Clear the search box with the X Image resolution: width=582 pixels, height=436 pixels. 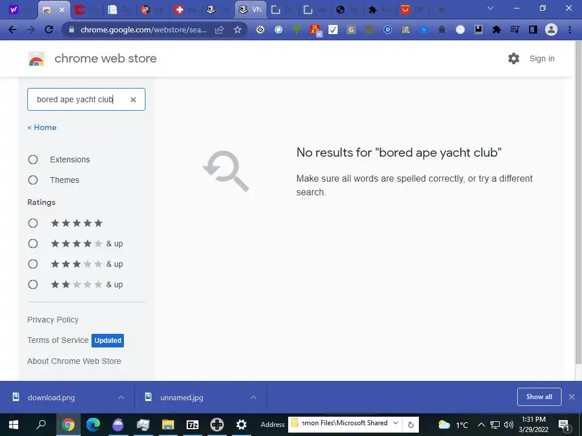[x=133, y=99]
